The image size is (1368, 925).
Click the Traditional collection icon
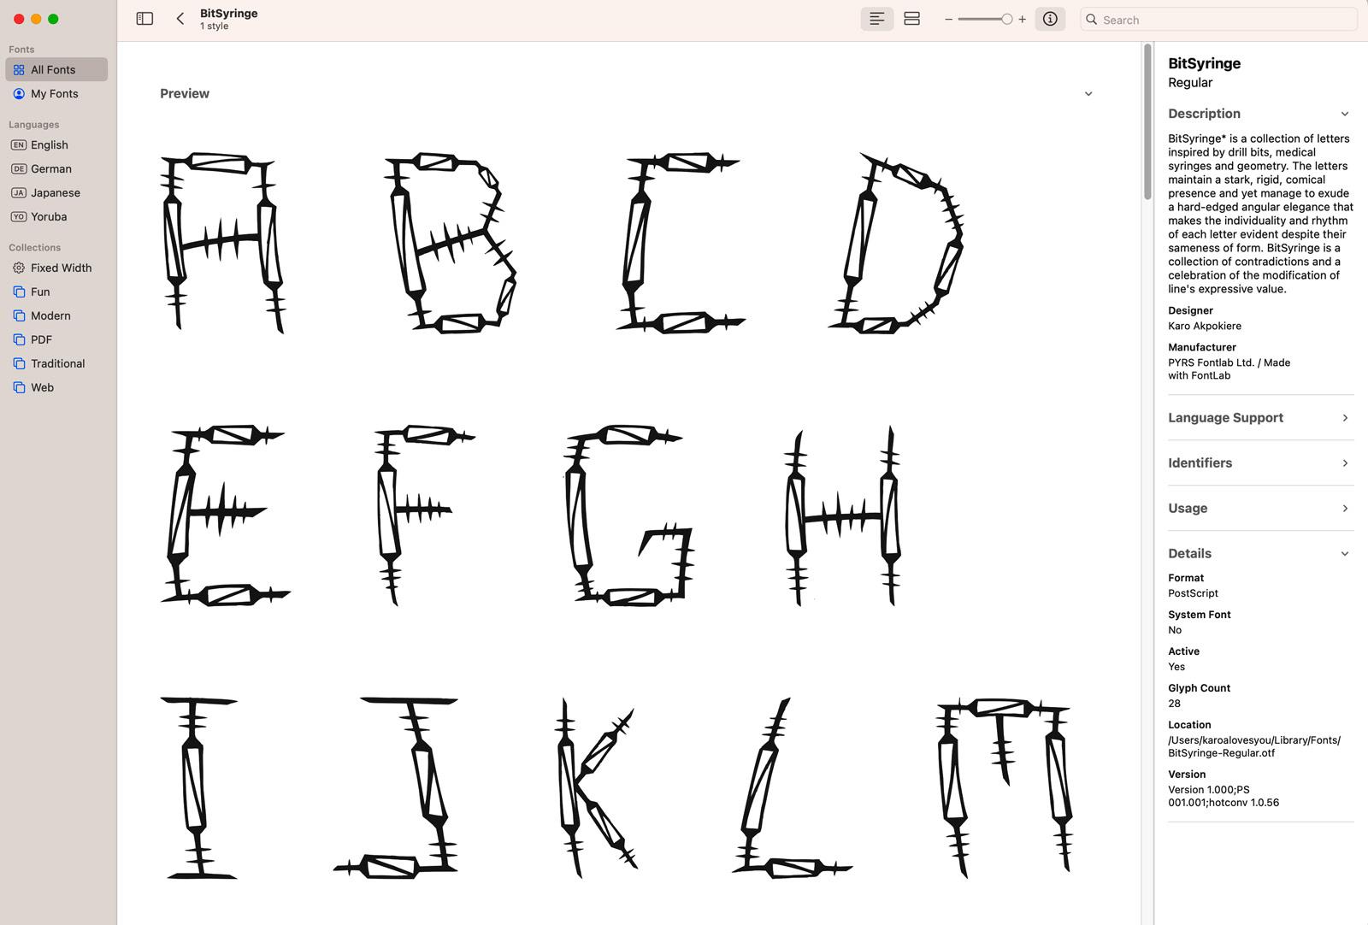pos(19,364)
